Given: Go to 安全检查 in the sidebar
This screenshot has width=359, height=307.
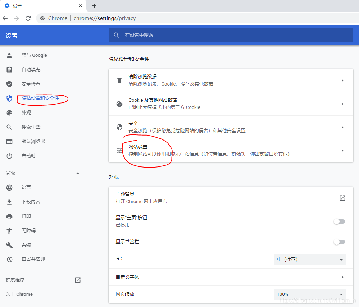Looking at the screenshot, I should click(x=31, y=84).
